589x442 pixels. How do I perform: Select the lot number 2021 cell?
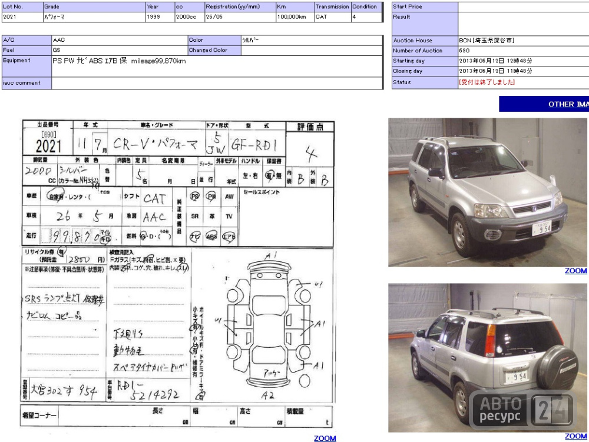[x=22, y=17]
